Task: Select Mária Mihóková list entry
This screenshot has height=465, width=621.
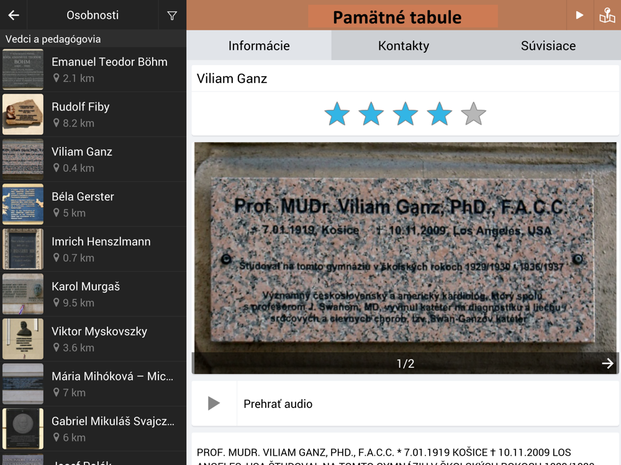Action: click(x=93, y=384)
